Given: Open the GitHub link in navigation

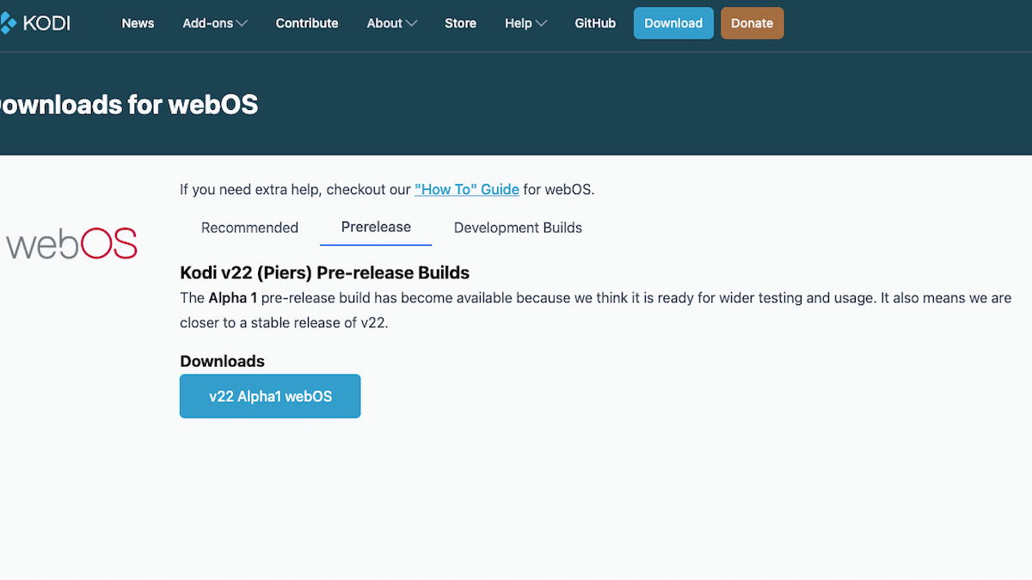Looking at the screenshot, I should pos(595,23).
